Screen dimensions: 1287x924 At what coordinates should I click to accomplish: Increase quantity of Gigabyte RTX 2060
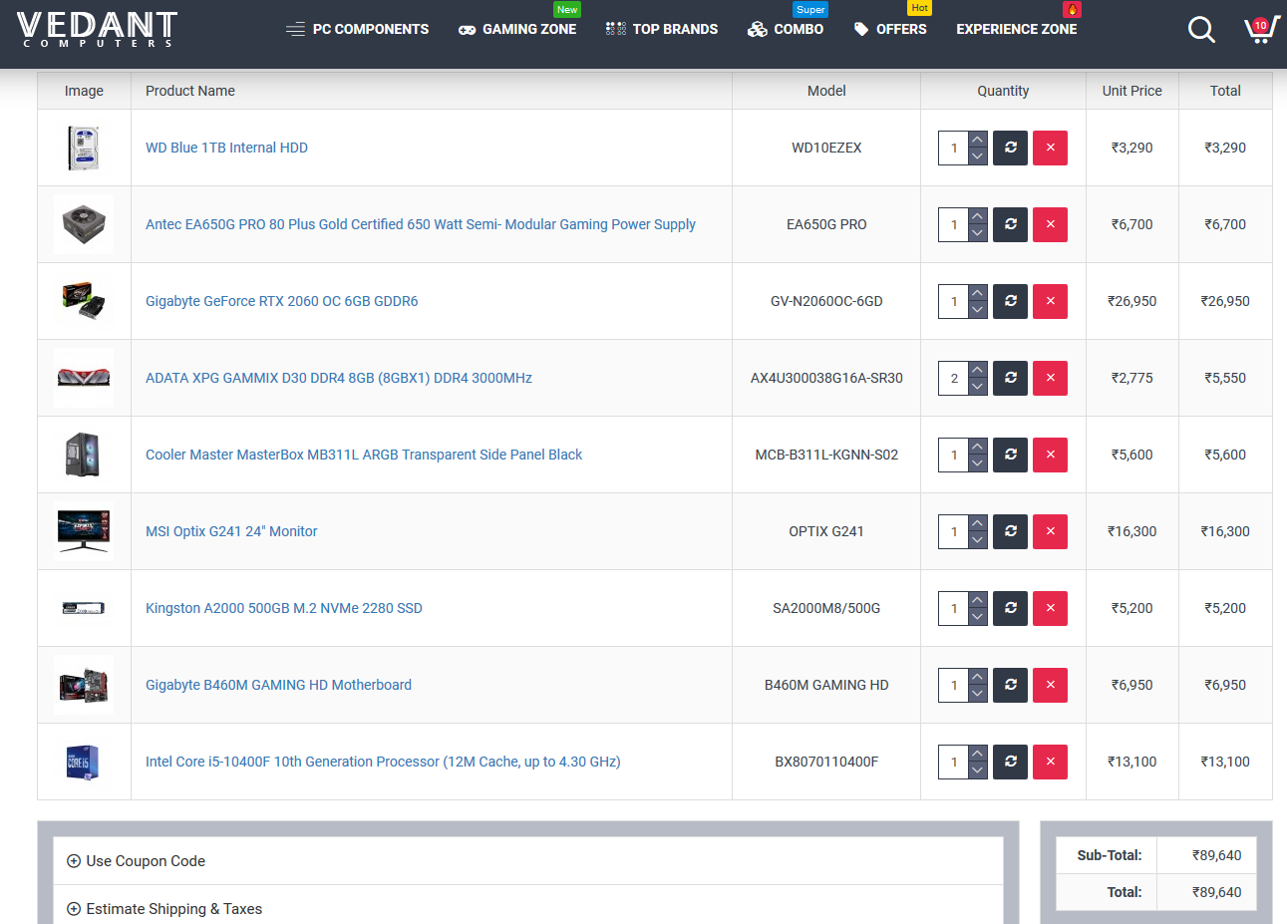click(x=978, y=293)
